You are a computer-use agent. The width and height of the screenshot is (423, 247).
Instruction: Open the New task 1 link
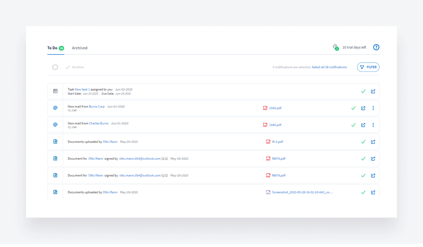point(82,89)
